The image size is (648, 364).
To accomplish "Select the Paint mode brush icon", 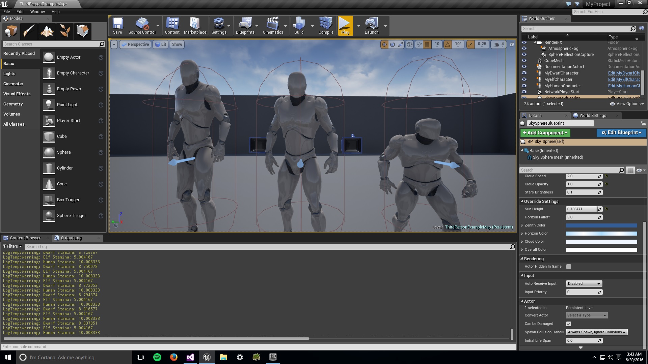I will [x=29, y=31].
